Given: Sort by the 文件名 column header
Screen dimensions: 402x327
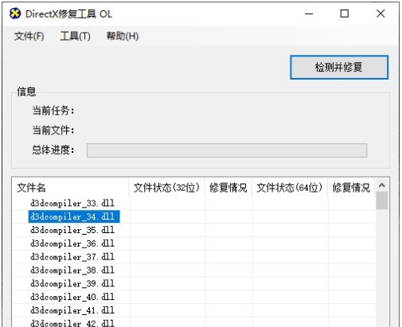Looking at the screenshot, I should (x=71, y=188).
